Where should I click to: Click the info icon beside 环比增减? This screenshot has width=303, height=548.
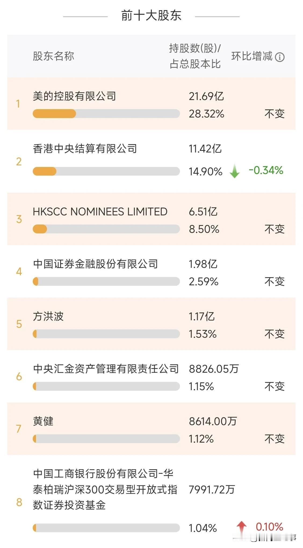coord(280,57)
